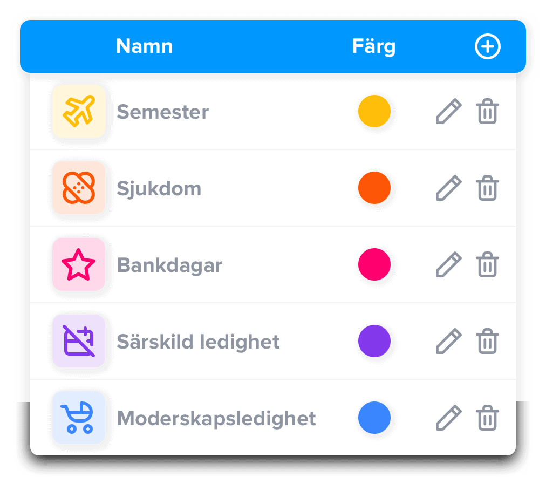Edit the Sjukdom entry with pencil icon
546x477 pixels.
coord(449,188)
